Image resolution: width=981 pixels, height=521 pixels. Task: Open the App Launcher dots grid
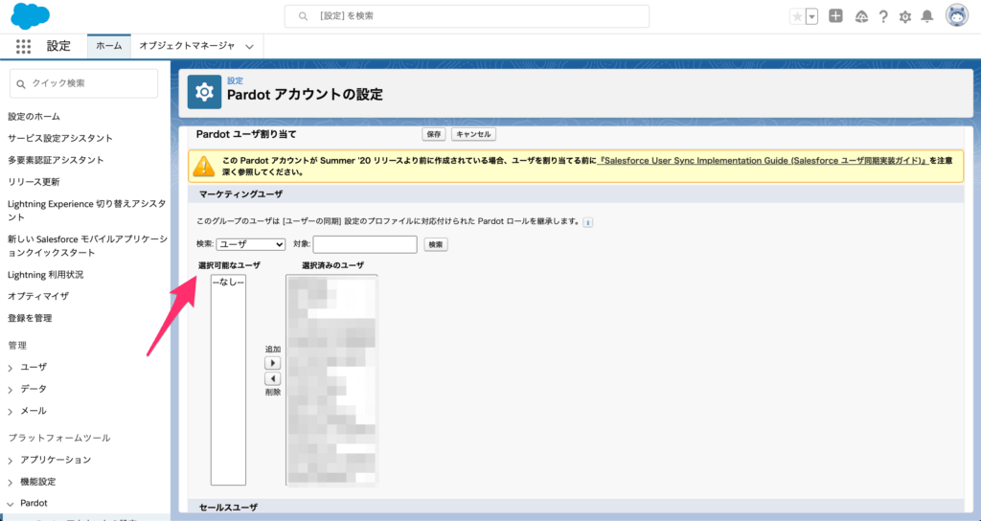23,46
